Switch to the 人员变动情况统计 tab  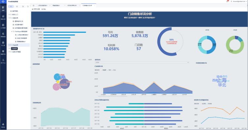(42, 5)
